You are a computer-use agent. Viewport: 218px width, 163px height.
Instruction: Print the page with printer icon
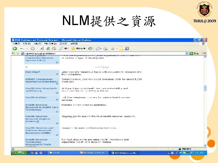105,49
